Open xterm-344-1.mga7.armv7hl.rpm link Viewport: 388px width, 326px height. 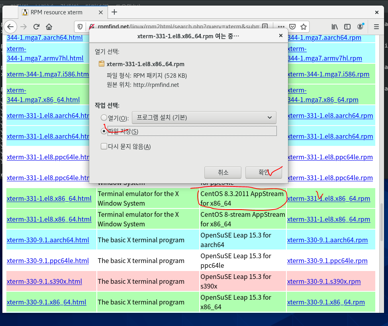(x=325, y=53)
